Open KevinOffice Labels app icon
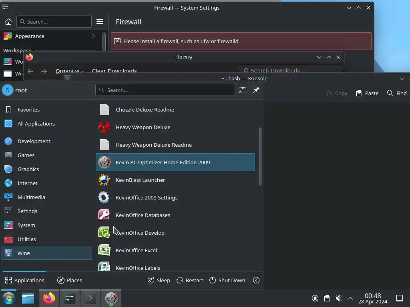Screen dimensions: 410x307 [x=104, y=266]
